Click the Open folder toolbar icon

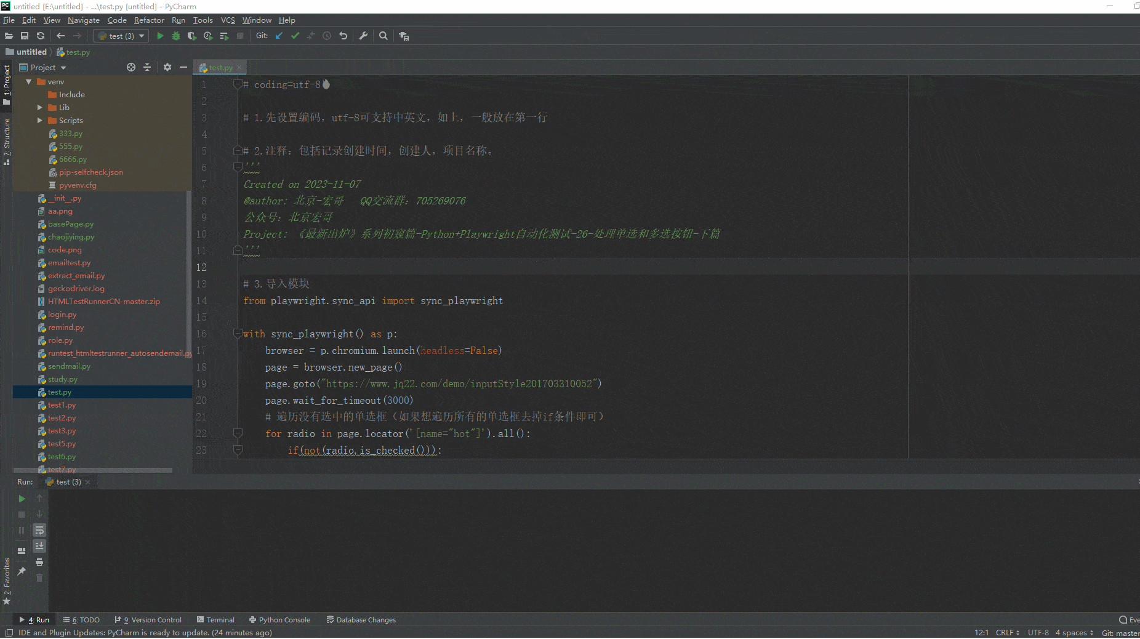click(9, 36)
